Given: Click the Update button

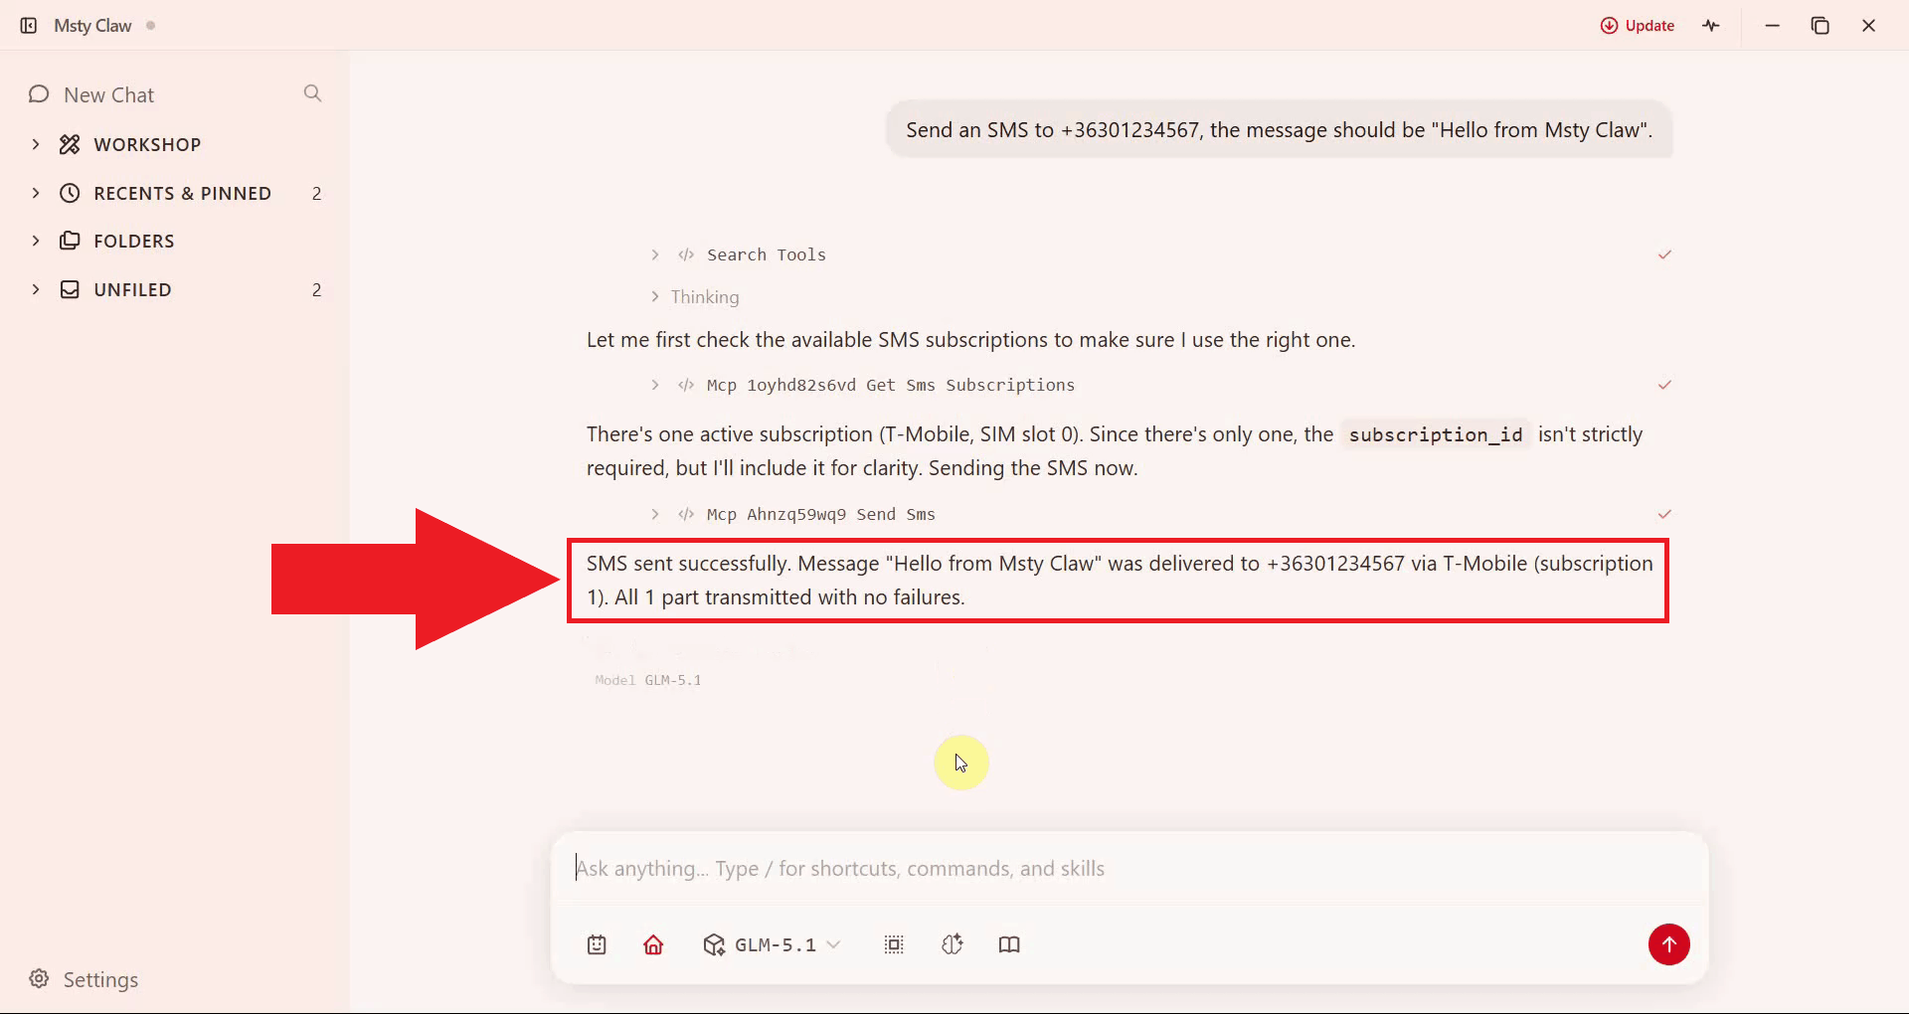Looking at the screenshot, I should [1637, 26].
